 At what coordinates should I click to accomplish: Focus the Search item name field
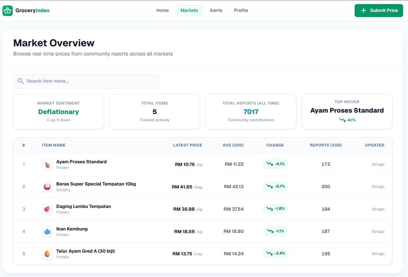(x=89, y=81)
